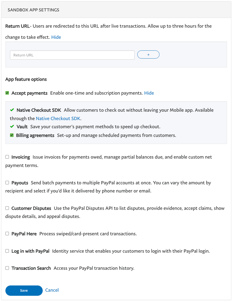Check the Customer Disputes option
This screenshot has height=302, width=233.
(x=7, y=208)
